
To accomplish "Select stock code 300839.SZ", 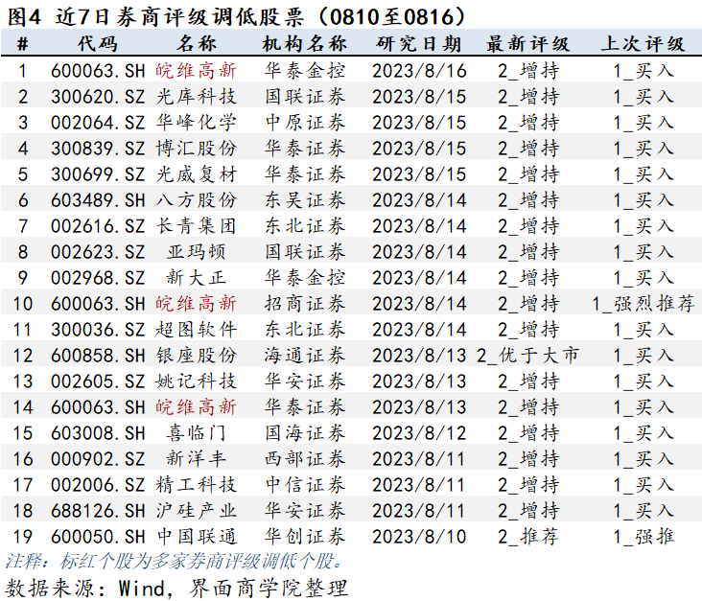I will tap(98, 149).
